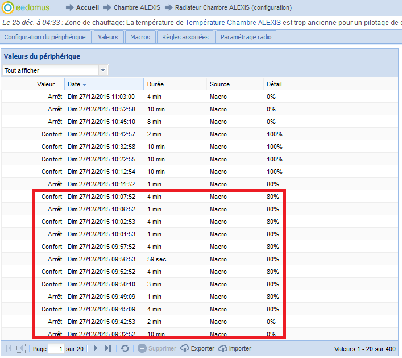Select row dated 27/12/2015 10:07:52
402x358 pixels.
pos(200,198)
